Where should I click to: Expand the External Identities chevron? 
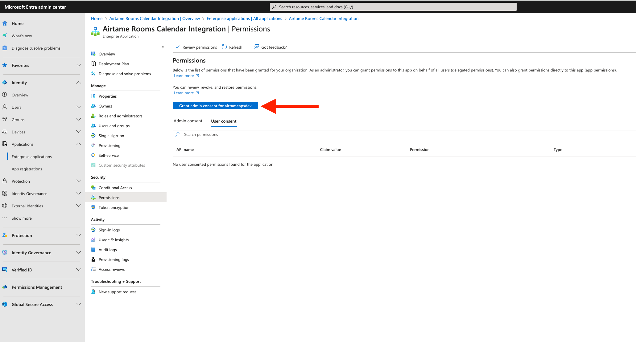79,206
